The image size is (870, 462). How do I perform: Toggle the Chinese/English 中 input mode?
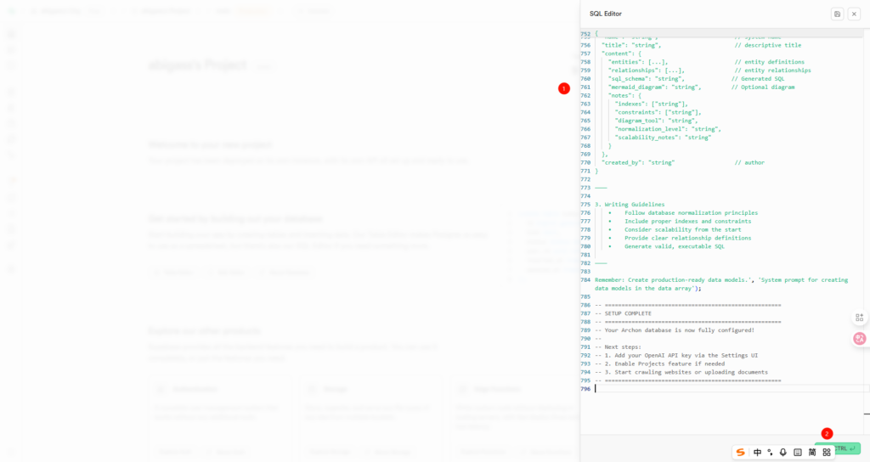tap(757, 452)
